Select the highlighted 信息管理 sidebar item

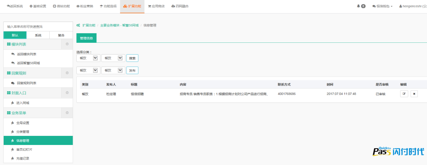click(x=38, y=140)
